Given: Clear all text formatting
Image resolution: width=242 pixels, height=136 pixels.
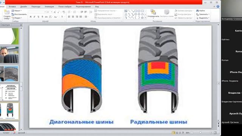Looking at the screenshot, I should point(64,12).
